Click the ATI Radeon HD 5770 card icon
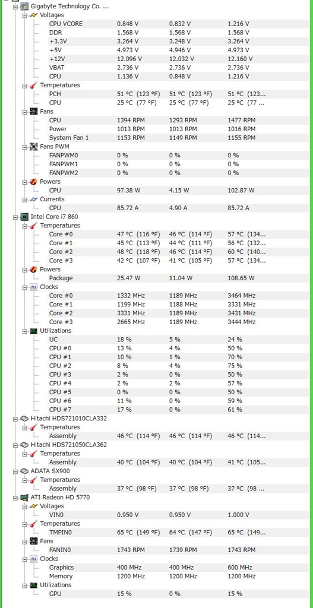Image resolution: width=313 pixels, height=608 pixels. (x=24, y=497)
